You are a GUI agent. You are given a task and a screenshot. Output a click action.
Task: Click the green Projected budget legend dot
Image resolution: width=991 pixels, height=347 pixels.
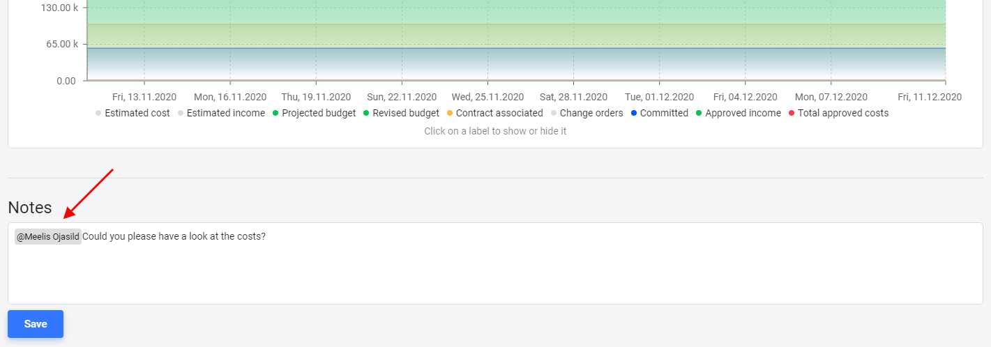click(275, 113)
